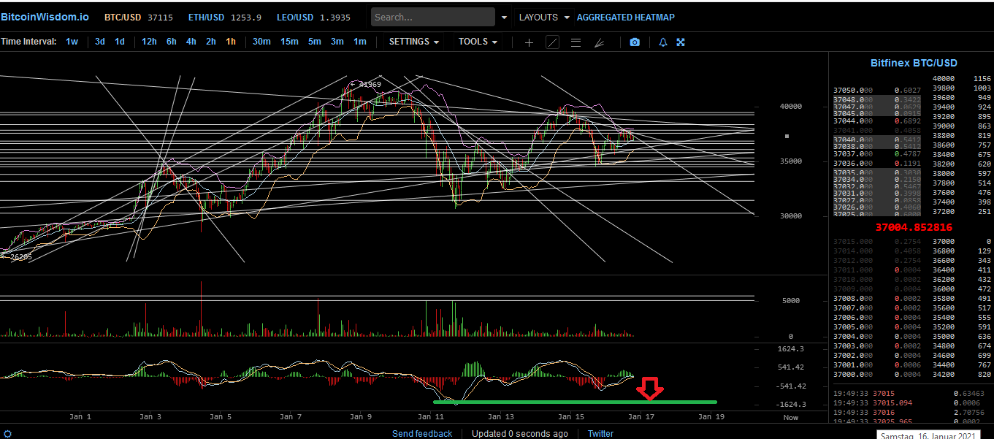Open the SETTINGS dropdown
This screenshot has width=994, height=439.
(414, 42)
